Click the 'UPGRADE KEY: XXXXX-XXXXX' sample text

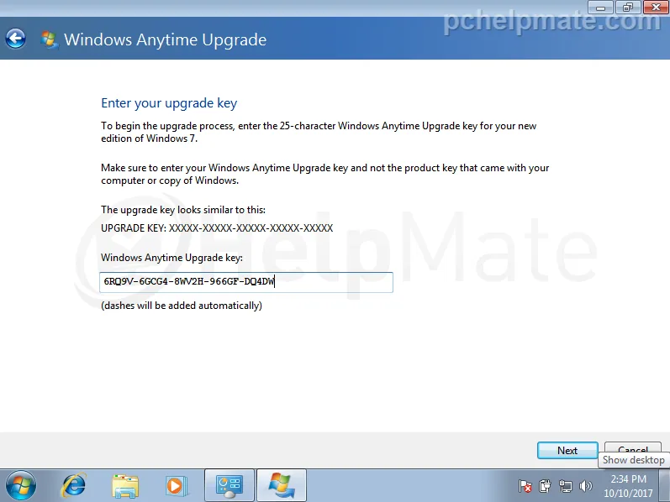pos(217,228)
